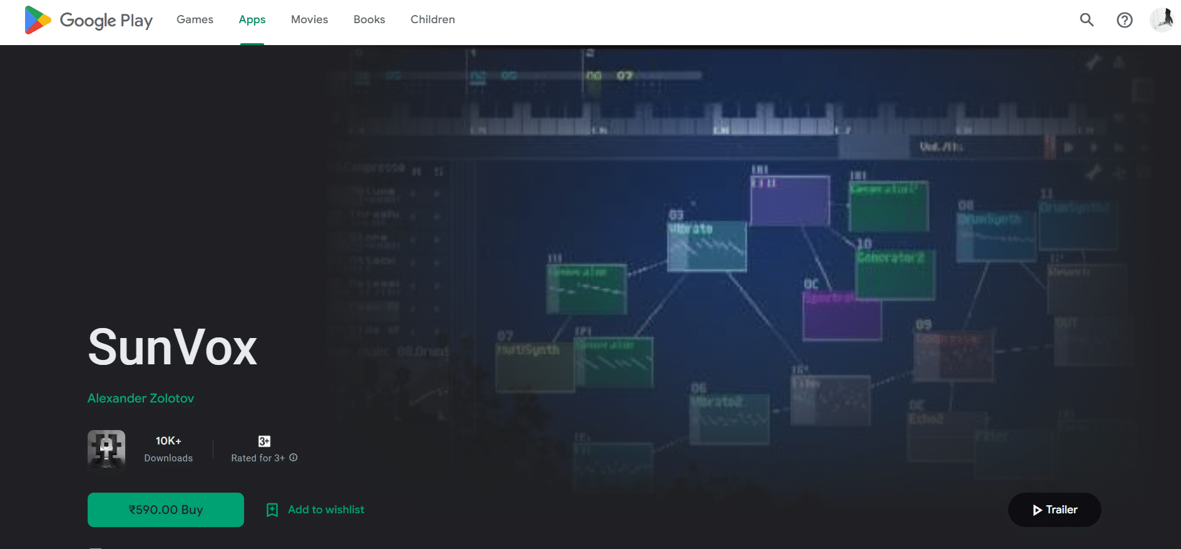Open the Help centre icon
This screenshot has height=549, width=1181.
1125,20
